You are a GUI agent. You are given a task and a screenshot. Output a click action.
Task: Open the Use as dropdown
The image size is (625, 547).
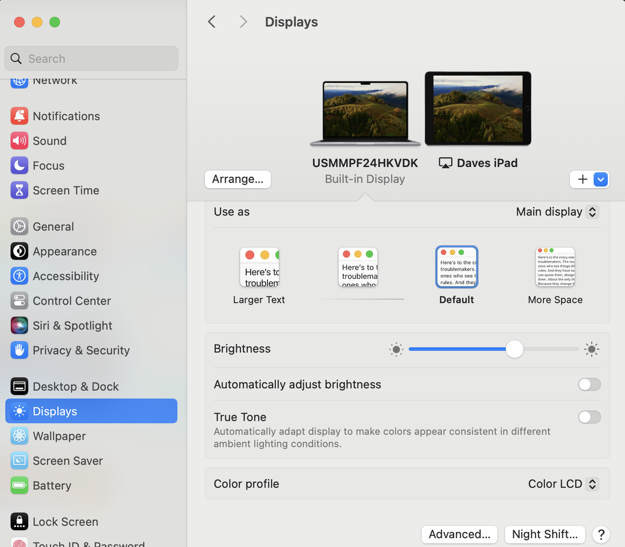pos(557,212)
